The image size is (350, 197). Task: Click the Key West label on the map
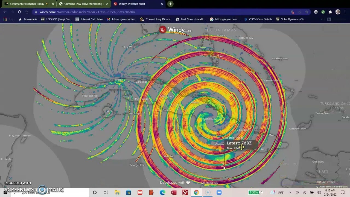tap(130, 47)
